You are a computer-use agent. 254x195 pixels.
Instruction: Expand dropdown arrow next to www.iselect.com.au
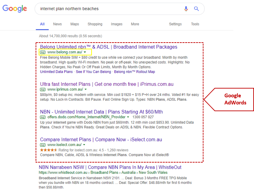(84, 145)
